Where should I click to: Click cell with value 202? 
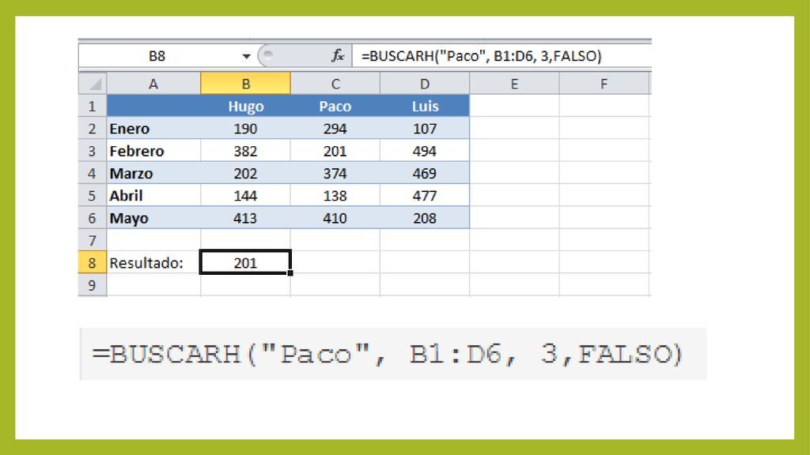tap(245, 173)
